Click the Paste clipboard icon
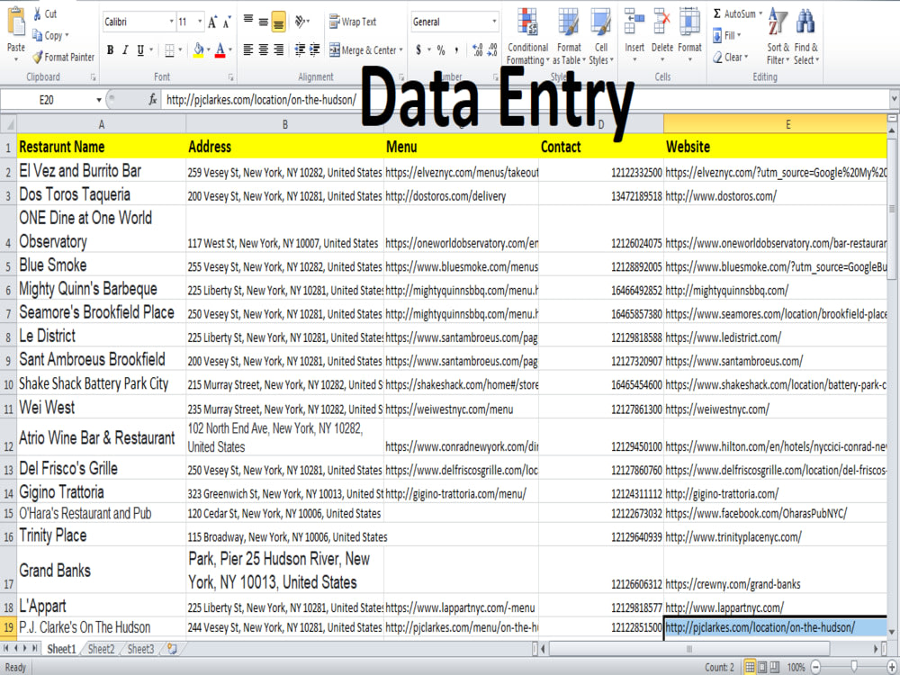This screenshot has height=675, width=900. point(16,22)
